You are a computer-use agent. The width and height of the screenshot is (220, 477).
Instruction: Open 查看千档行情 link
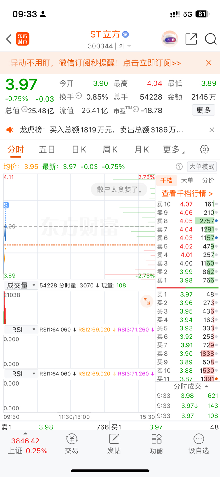(x=187, y=194)
